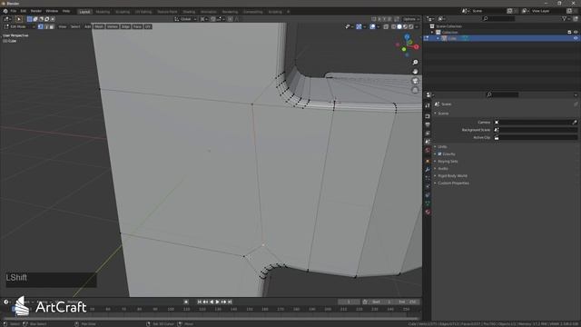Toggle X-ray view button
Image resolution: width=581 pixels, height=327 pixels.
(x=386, y=26)
